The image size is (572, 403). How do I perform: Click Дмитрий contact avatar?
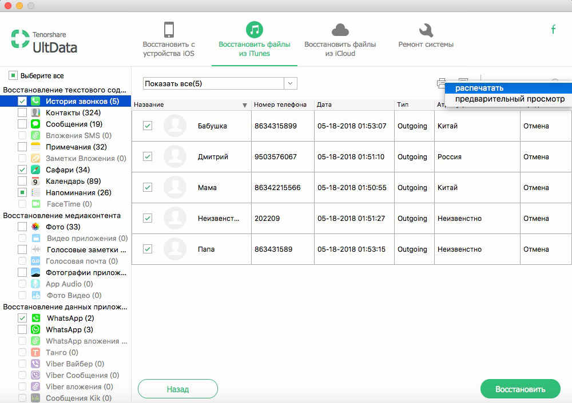175,156
